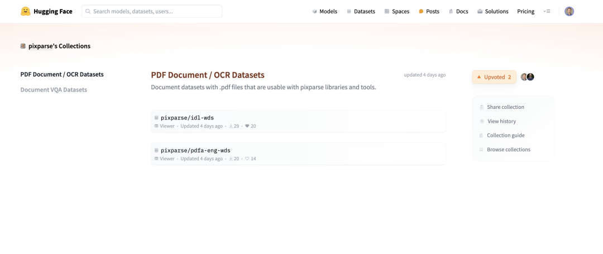Click the Posts orange icon

tap(421, 12)
